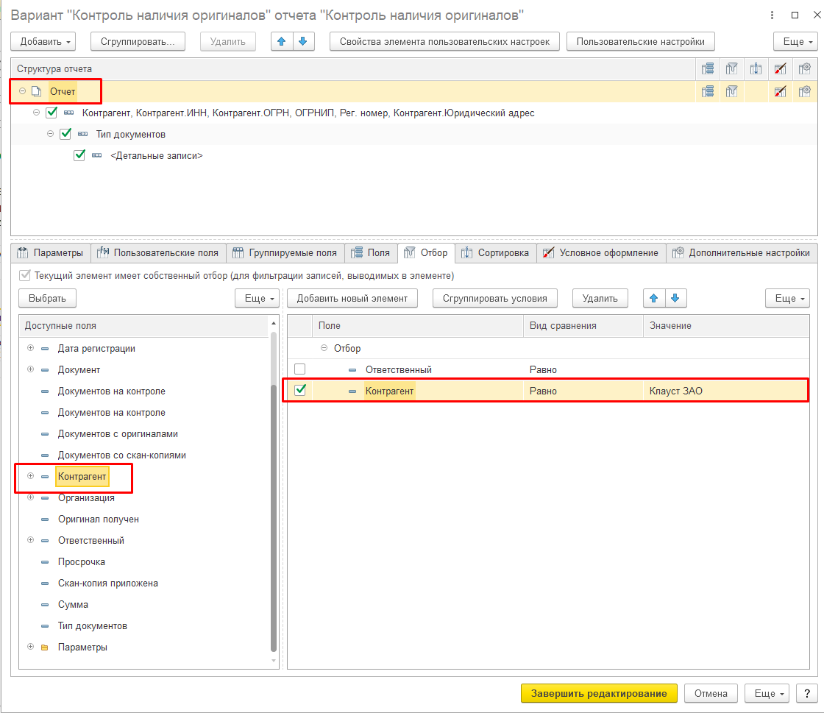This screenshot has height=713, width=824.
Task: Click additional settings icon in Отчет row
Action: coord(805,91)
